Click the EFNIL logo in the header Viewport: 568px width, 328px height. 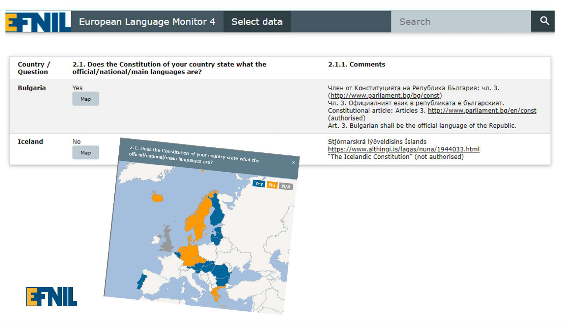pos(38,22)
